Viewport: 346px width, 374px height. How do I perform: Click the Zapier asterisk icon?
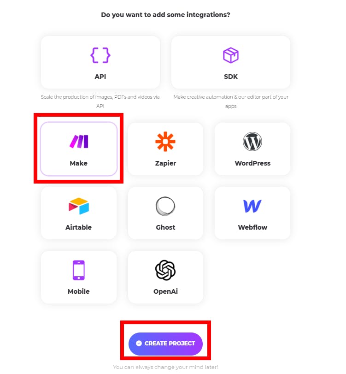165,142
